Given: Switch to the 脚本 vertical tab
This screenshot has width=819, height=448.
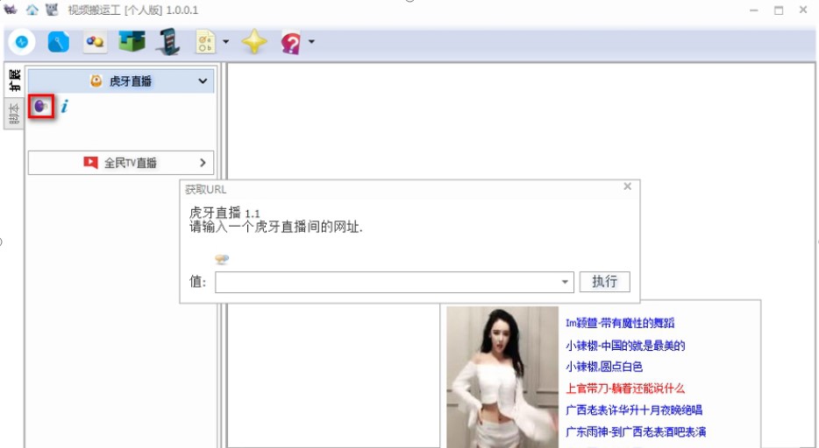Looking at the screenshot, I should (x=13, y=114).
